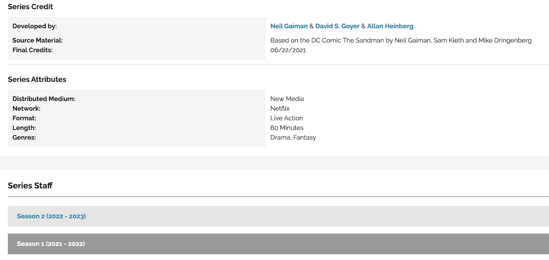This screenshot has width=549, height=260.
Task: Click the 'Drama, Fantasy' genres value
Action: pyautogui.click(x=293, y=137)
